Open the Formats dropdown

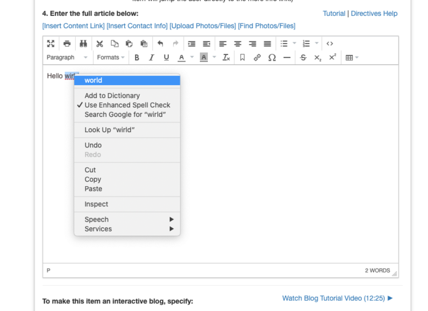click(111, 58)
